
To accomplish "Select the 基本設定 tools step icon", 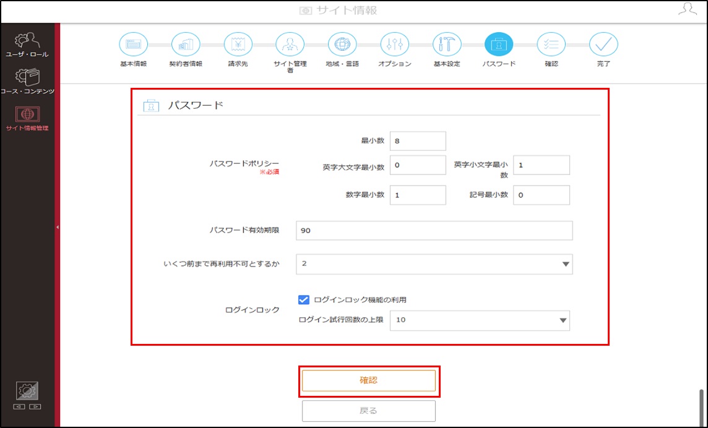I will pos(447,45).
